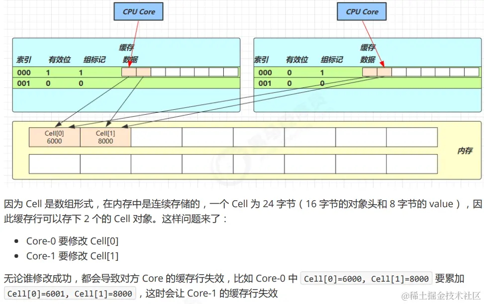Click the Cell[0] 6000 memory block

pyautogui.click(x=54, y=137)
